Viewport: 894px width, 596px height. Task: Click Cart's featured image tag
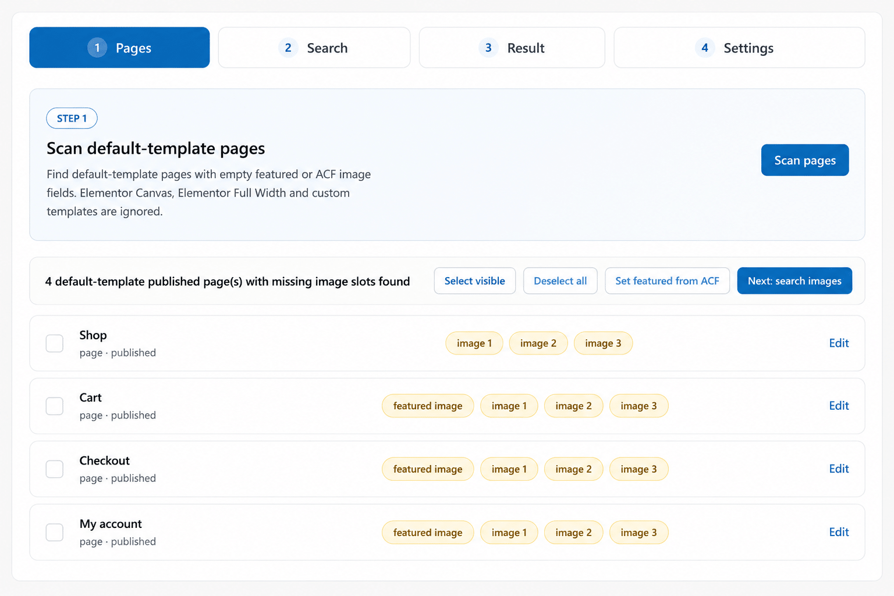click(x=428, y=406)
